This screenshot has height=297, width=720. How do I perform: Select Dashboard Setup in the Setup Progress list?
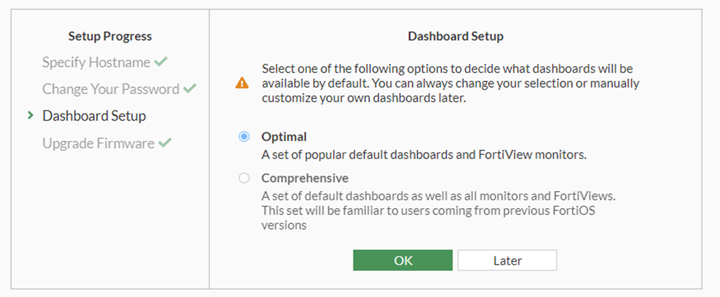tap(94, 116)
